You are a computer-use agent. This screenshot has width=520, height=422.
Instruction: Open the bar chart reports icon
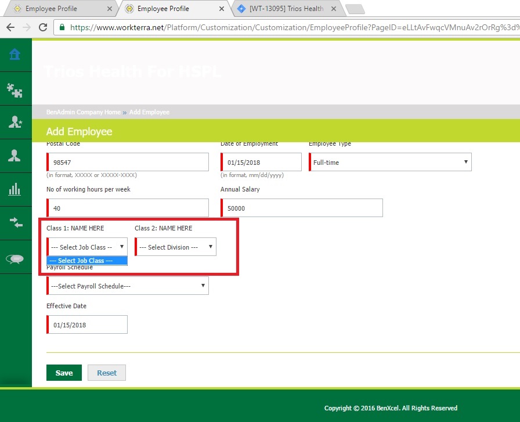point(15,189)
